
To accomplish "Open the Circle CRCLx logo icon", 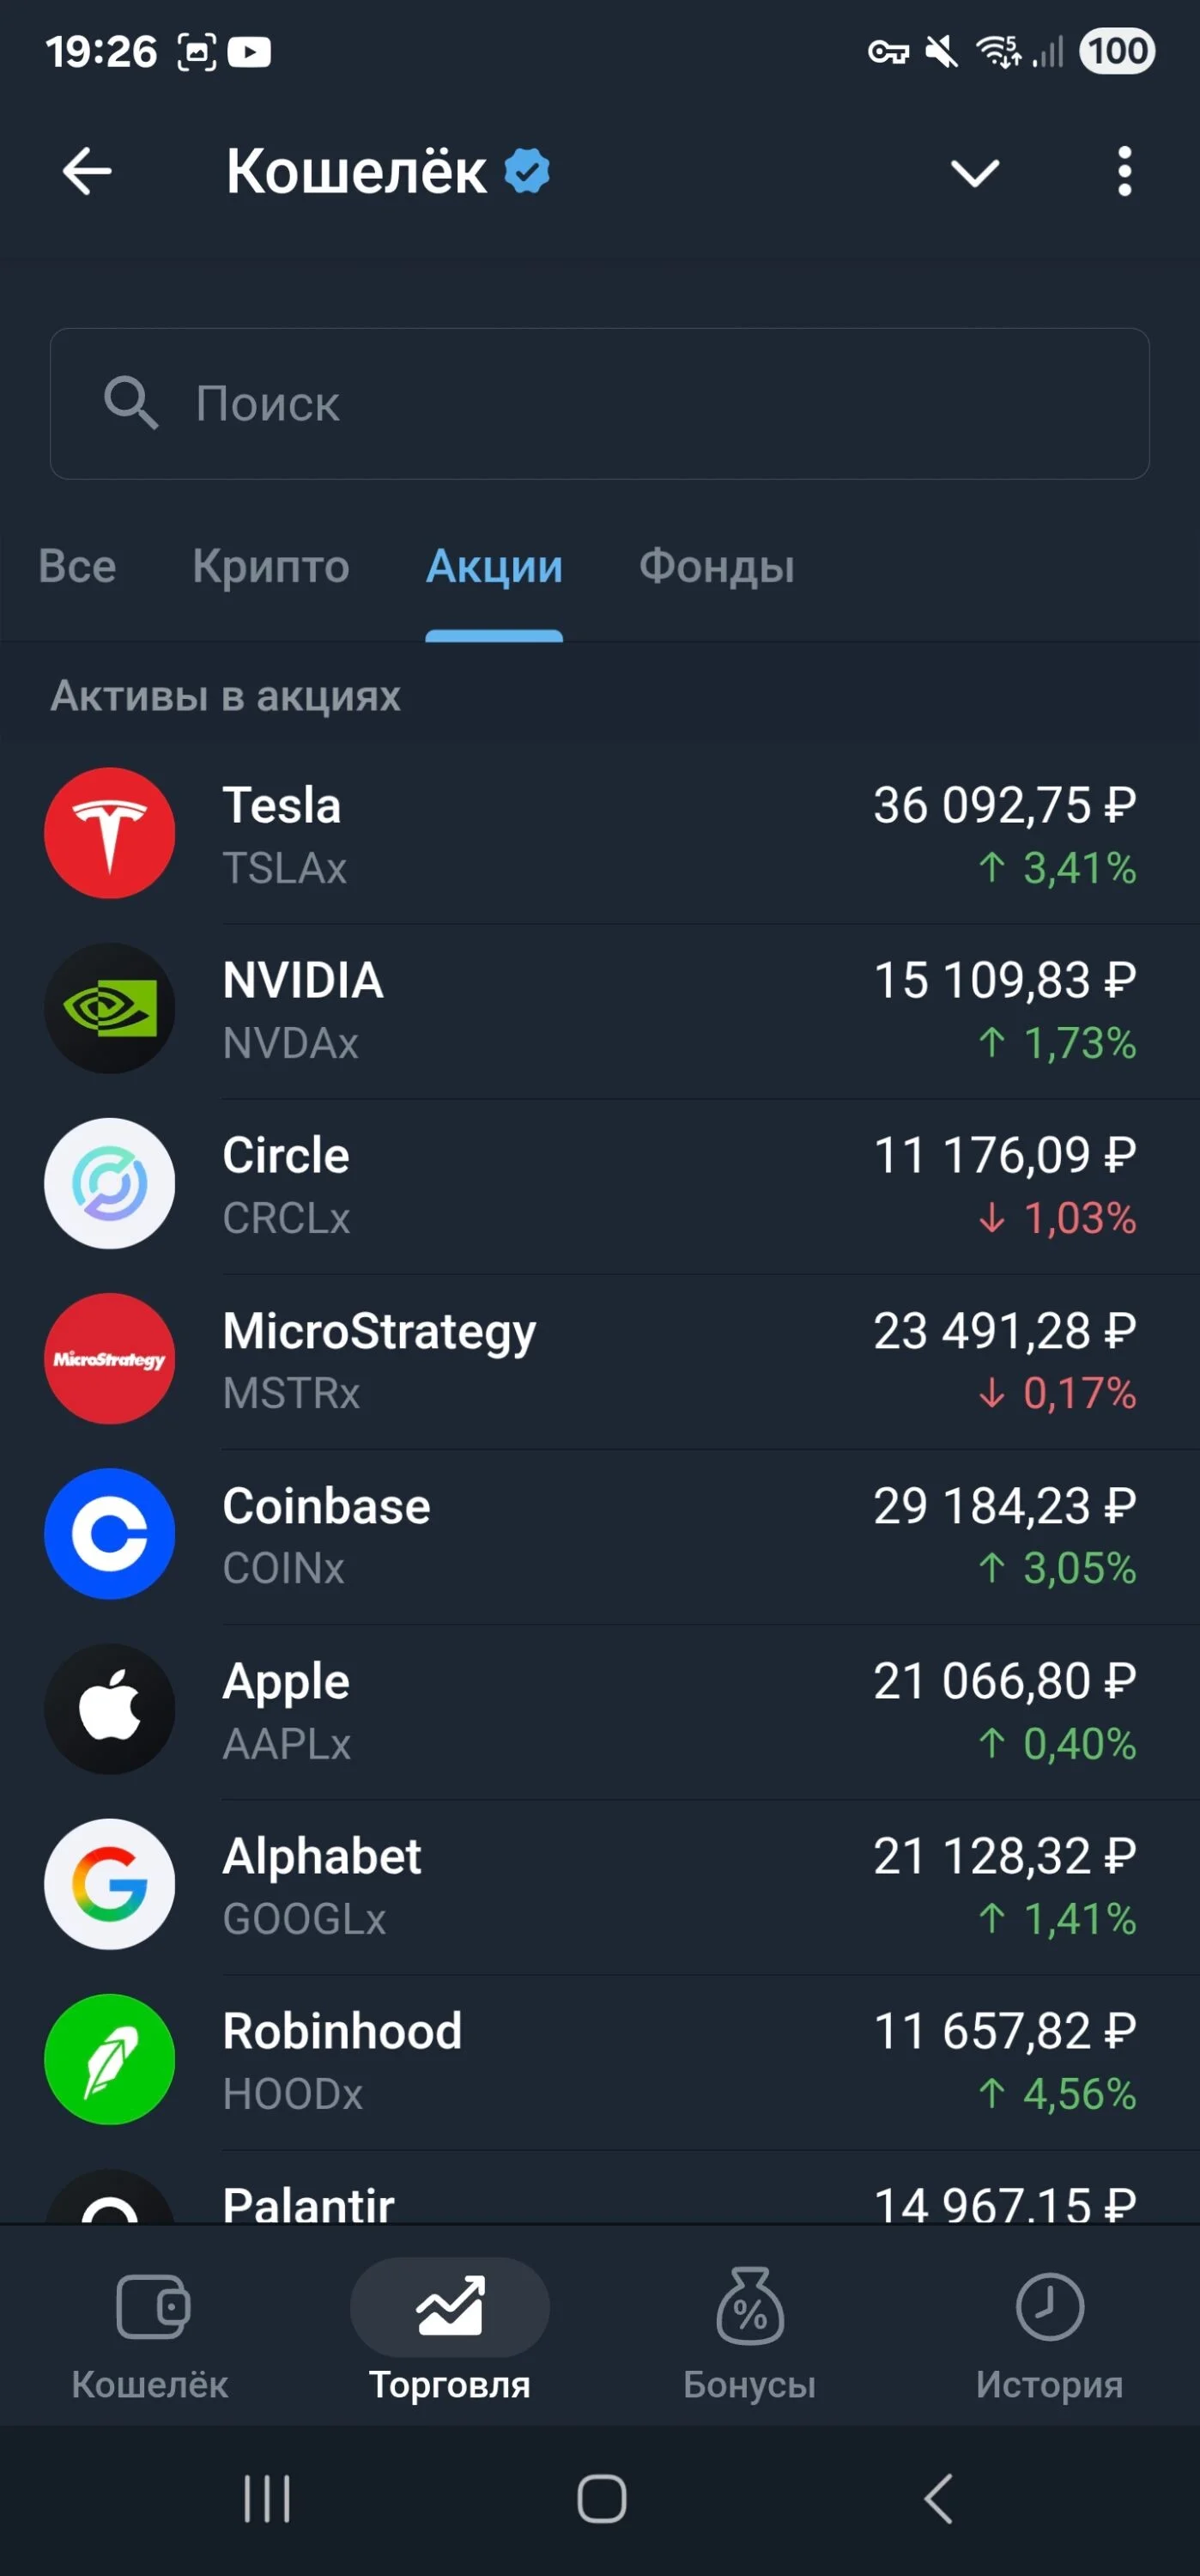I will pyautogui.click(x=110, y=1183).
